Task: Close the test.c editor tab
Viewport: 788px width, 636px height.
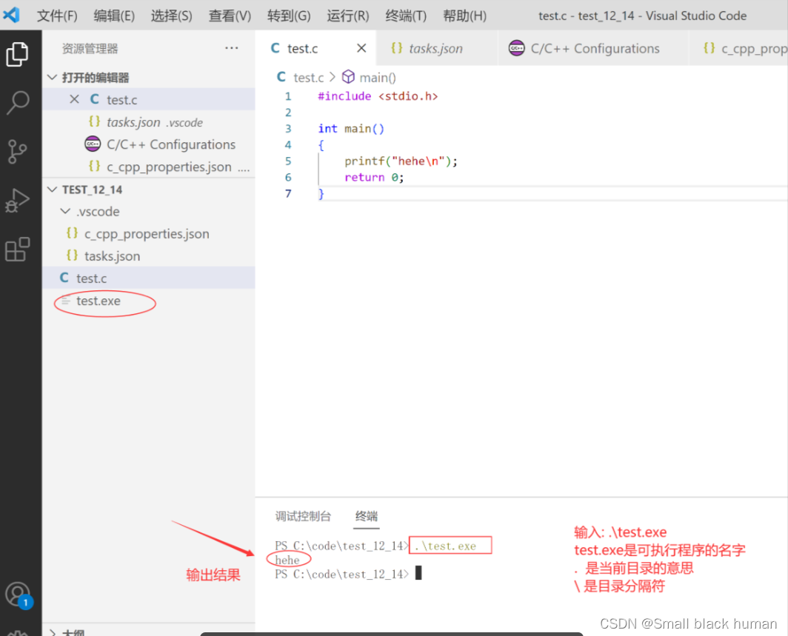Action: point(361,49)
